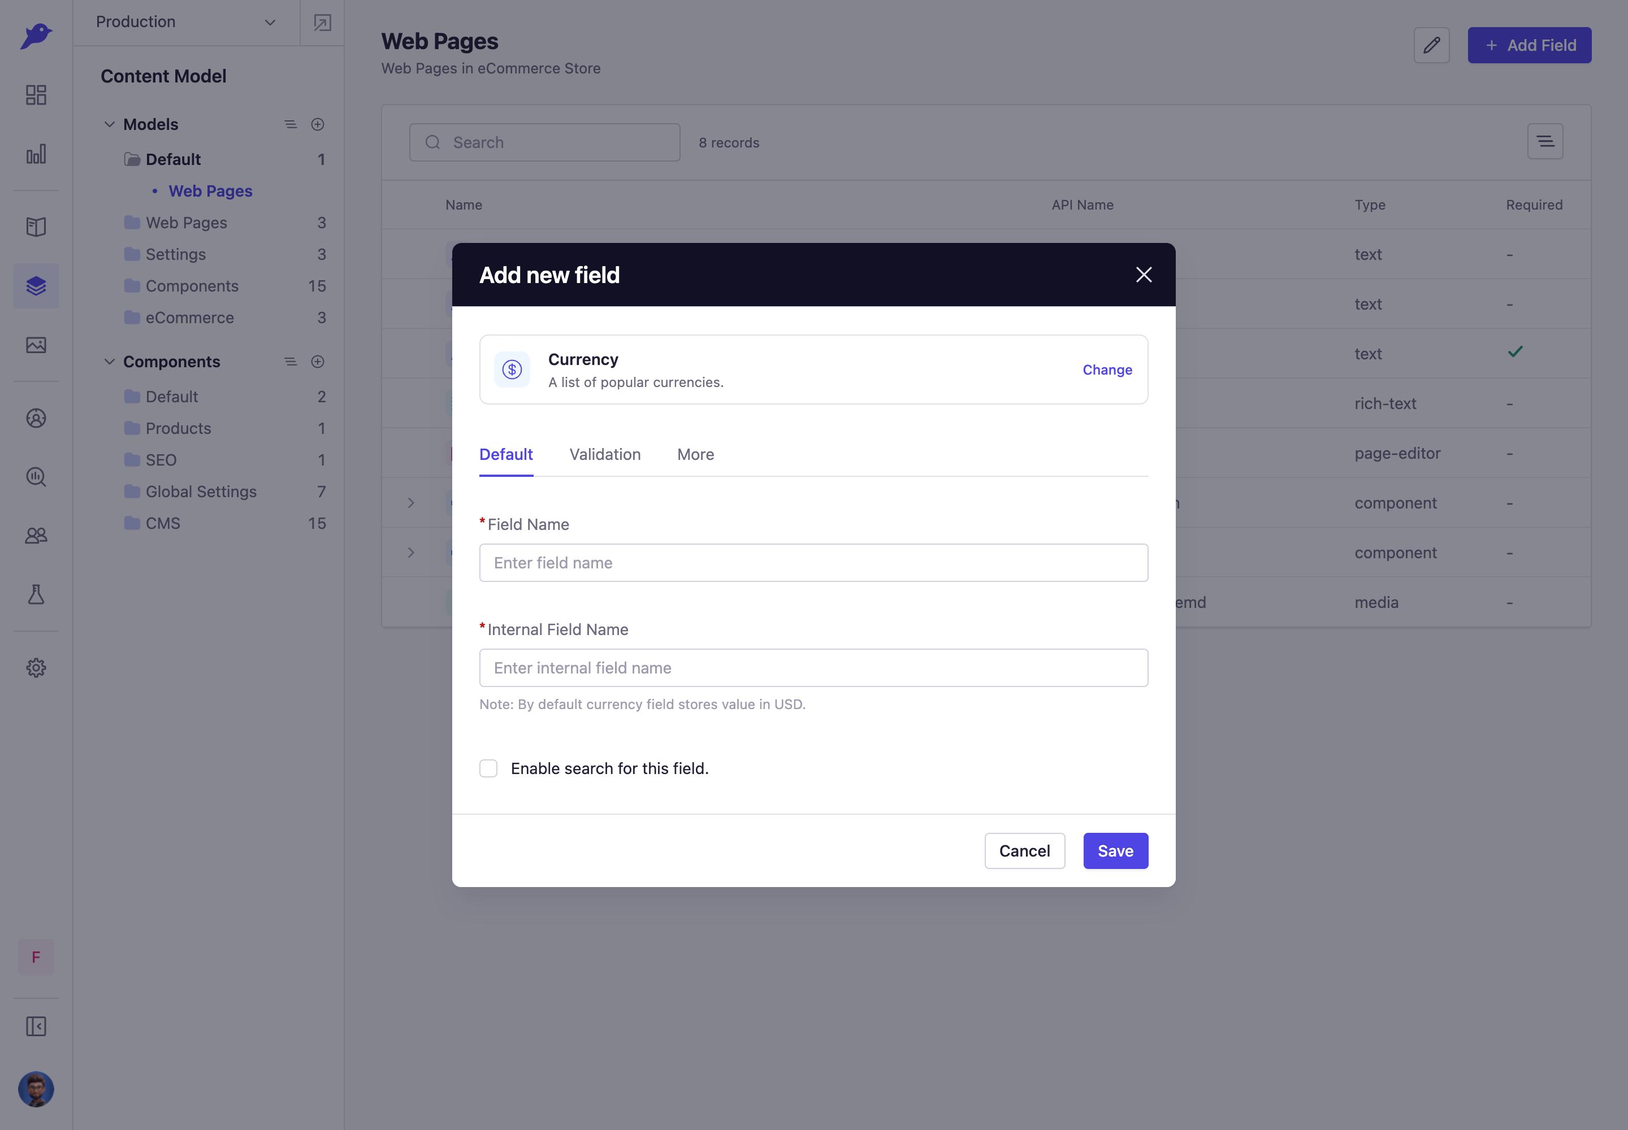Click the Cancel button
1628x1130 pixels.
click(x=1024, y=851)
